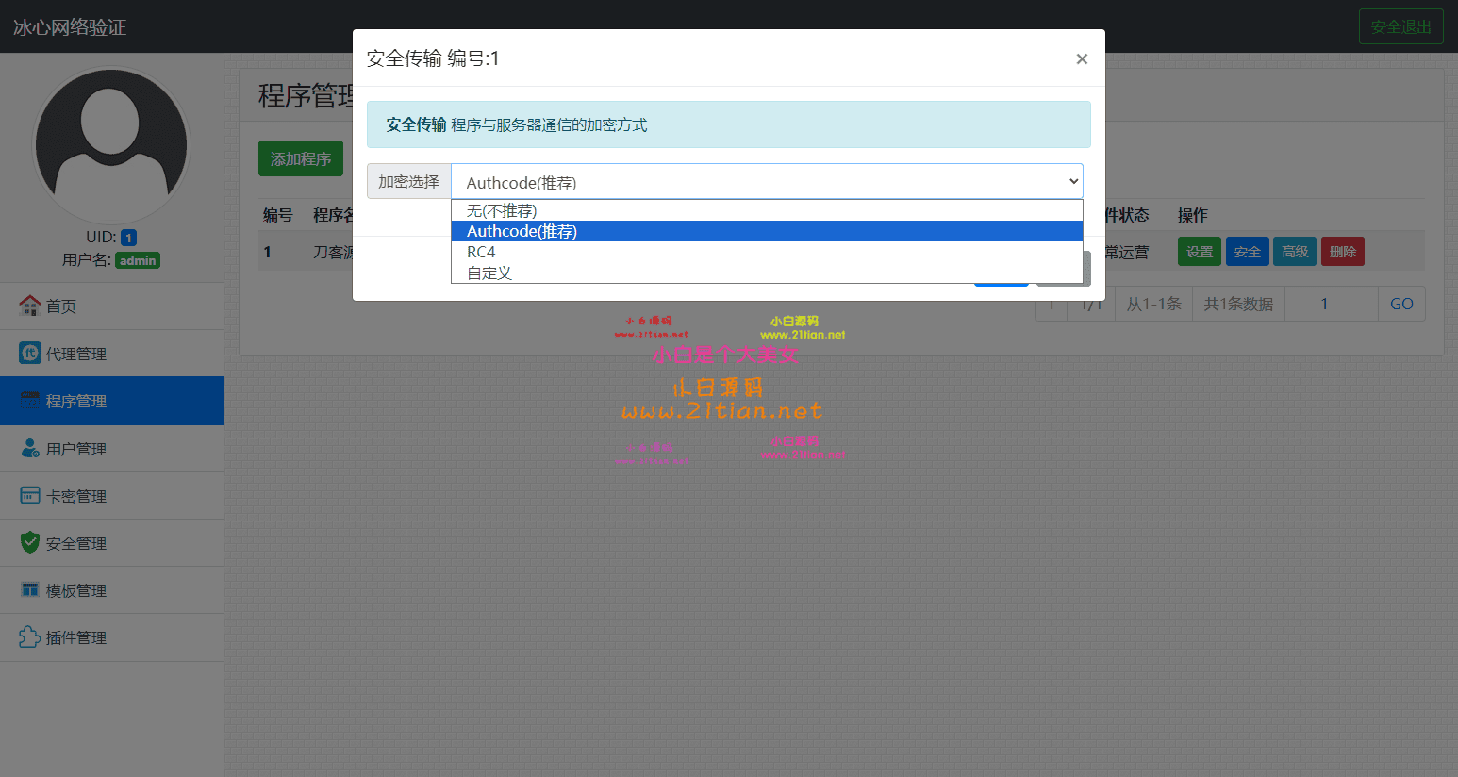
Task: Click the card icon beside 卡密管理
Action: (x=32, y=495)
